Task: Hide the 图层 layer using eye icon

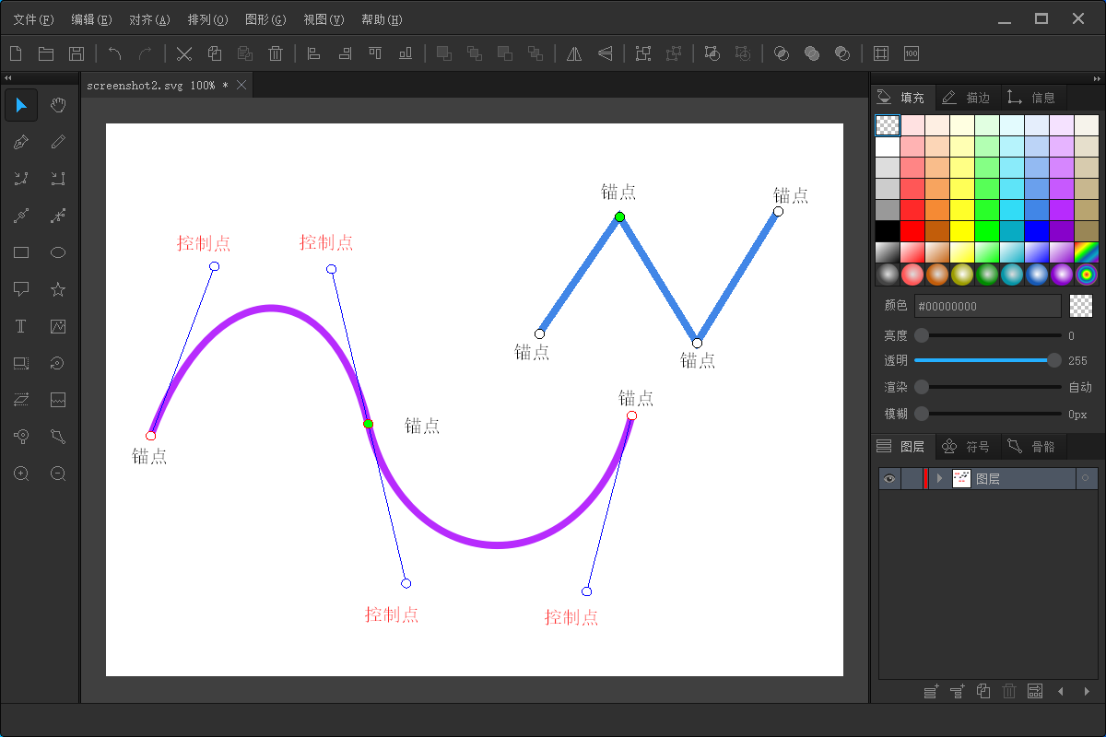Action: point(889,478)
